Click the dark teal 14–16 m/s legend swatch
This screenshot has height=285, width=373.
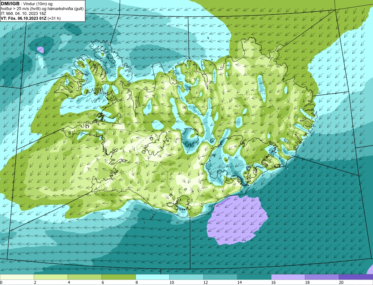click(254, 277)
